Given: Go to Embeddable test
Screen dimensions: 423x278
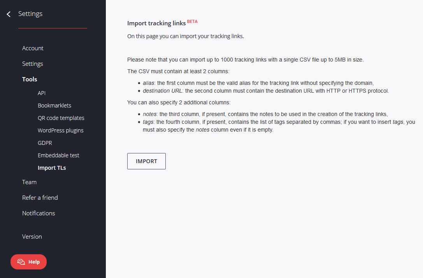Looking at the screenshot, I should pyautogui.click(x=58, y=155).
